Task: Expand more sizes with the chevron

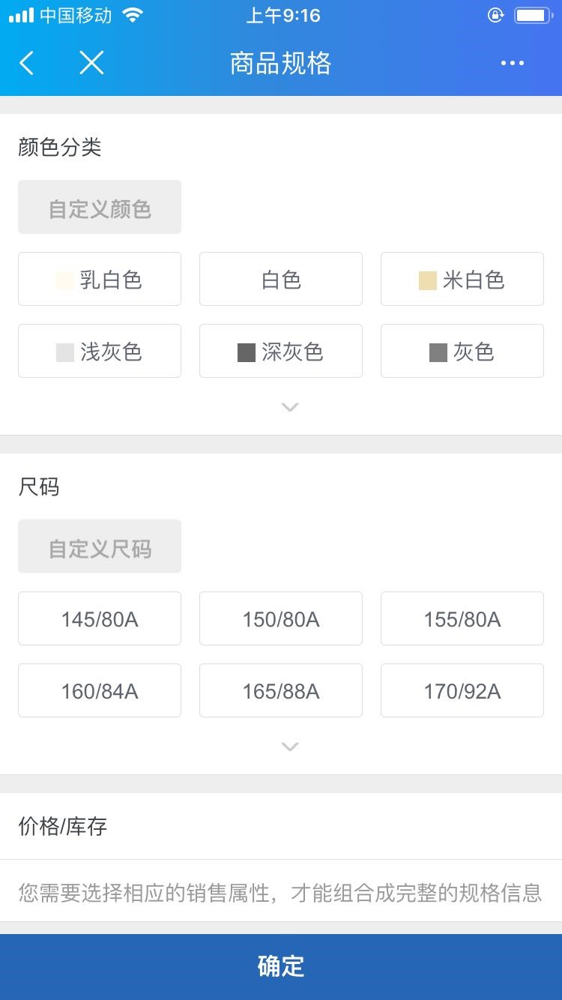Action: click(x=290, y=747)
